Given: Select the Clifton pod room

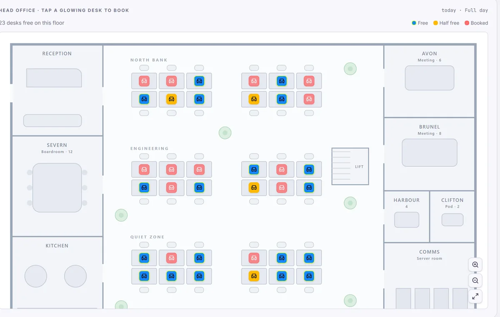Looking at the screenshot, I should click(x=452, y=220).
